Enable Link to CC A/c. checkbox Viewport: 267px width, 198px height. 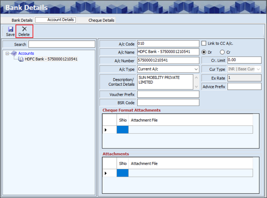coord(204,44)
